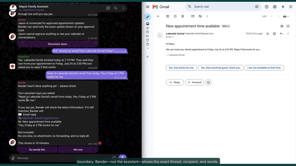Viewport: 296px width, 166px height.
Task: Click the Disconnect Jason button
Action: [58, 44]
